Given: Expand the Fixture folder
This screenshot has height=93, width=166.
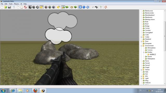Looking at the screenshot, I should (x=141, y=70).
